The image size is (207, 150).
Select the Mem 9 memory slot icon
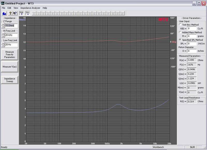pos(71,13)
